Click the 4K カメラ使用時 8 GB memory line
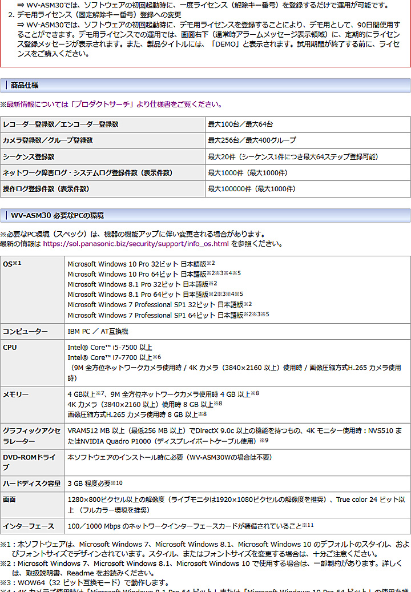The height and width of the screenshot is (592, 411). [x=145, y=404]
